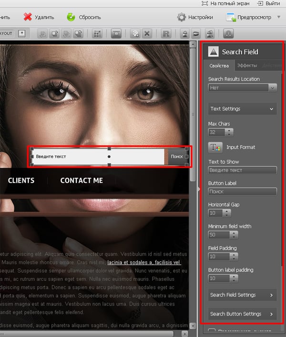Click the Сбросить (reset) green icon

pos(71,17)
